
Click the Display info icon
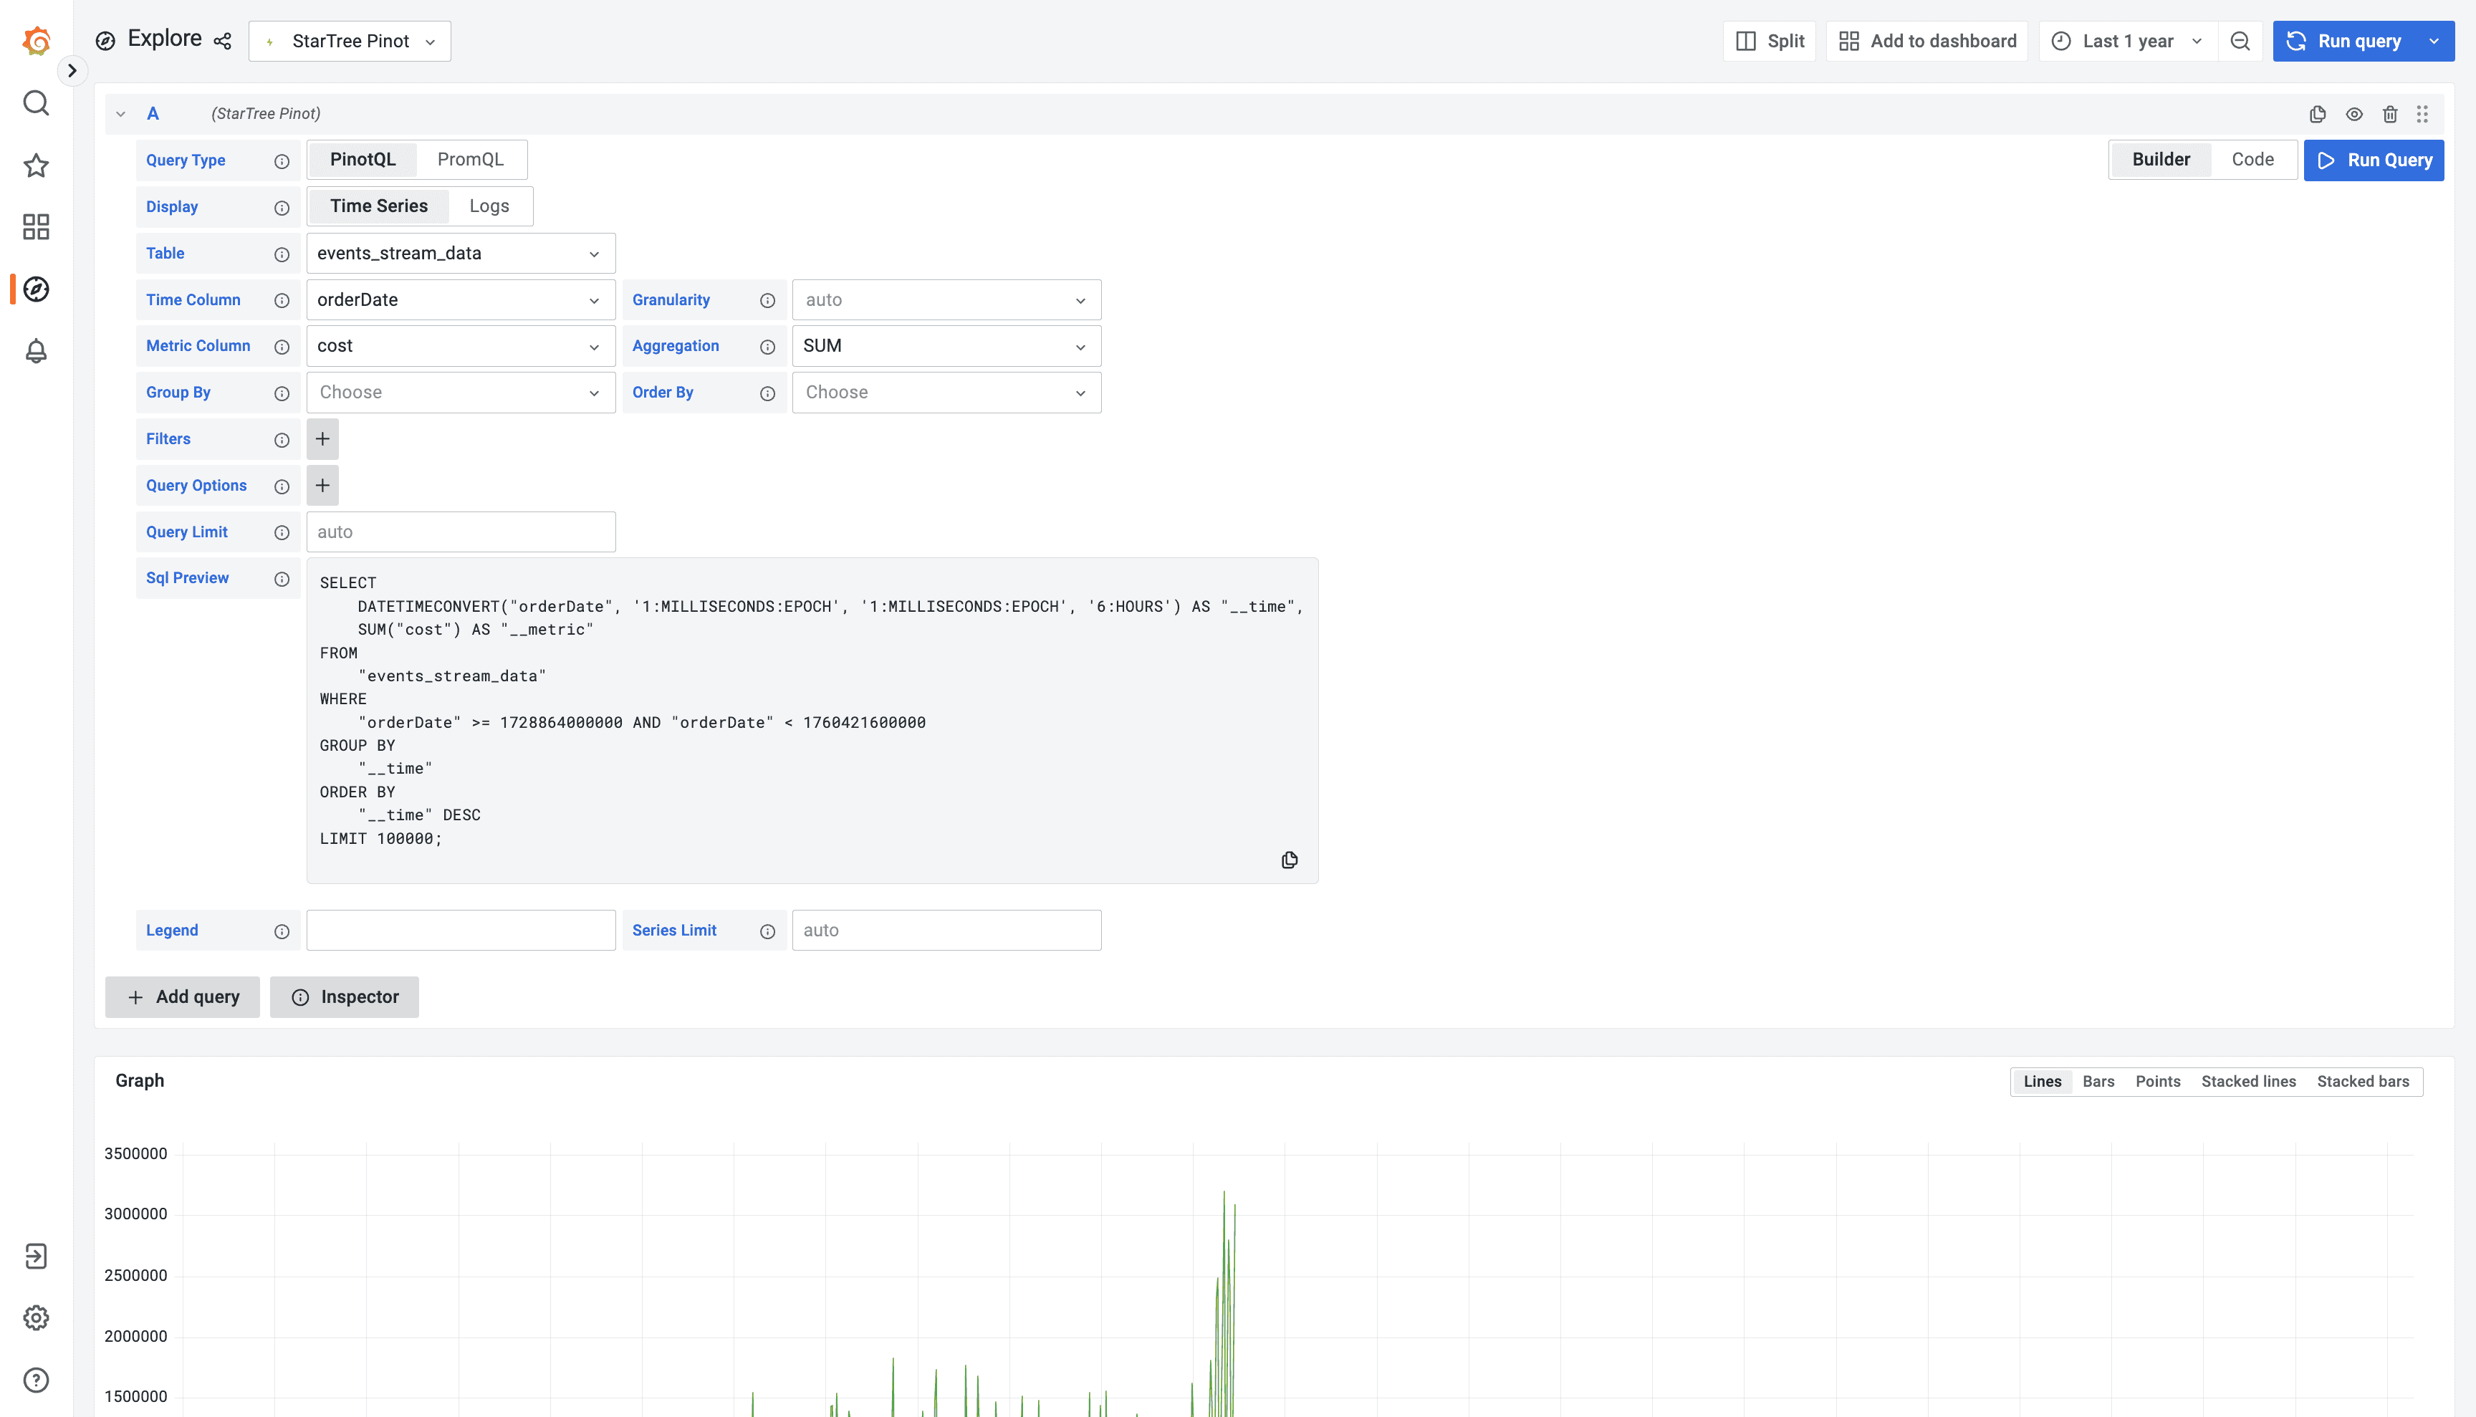tap(282, 207)
